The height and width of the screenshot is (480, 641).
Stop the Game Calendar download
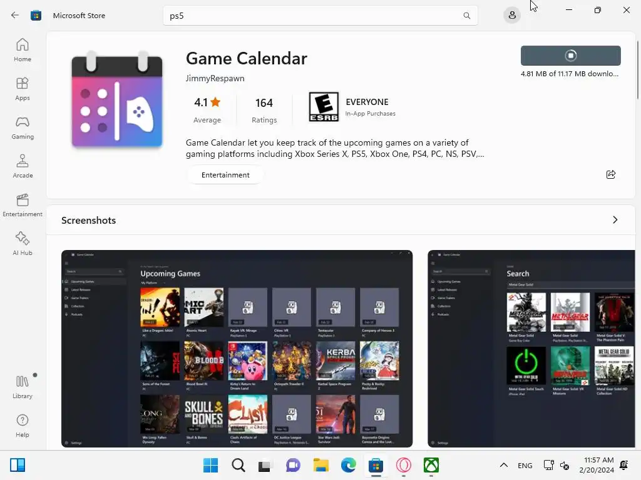click(x=571, y=56)
